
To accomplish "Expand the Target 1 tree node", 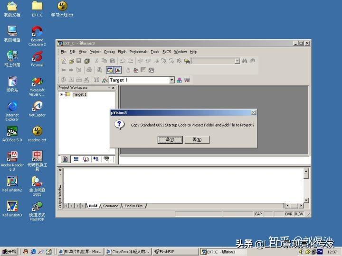I will tap(61, 94).
